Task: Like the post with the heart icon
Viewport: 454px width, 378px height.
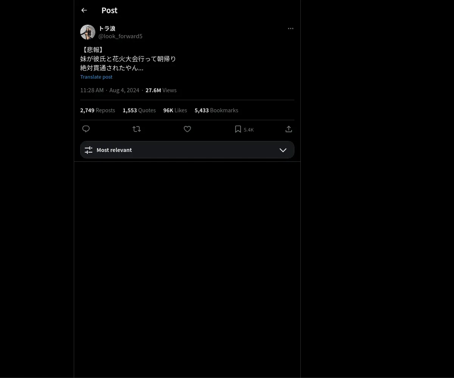Action: point(187,129)
